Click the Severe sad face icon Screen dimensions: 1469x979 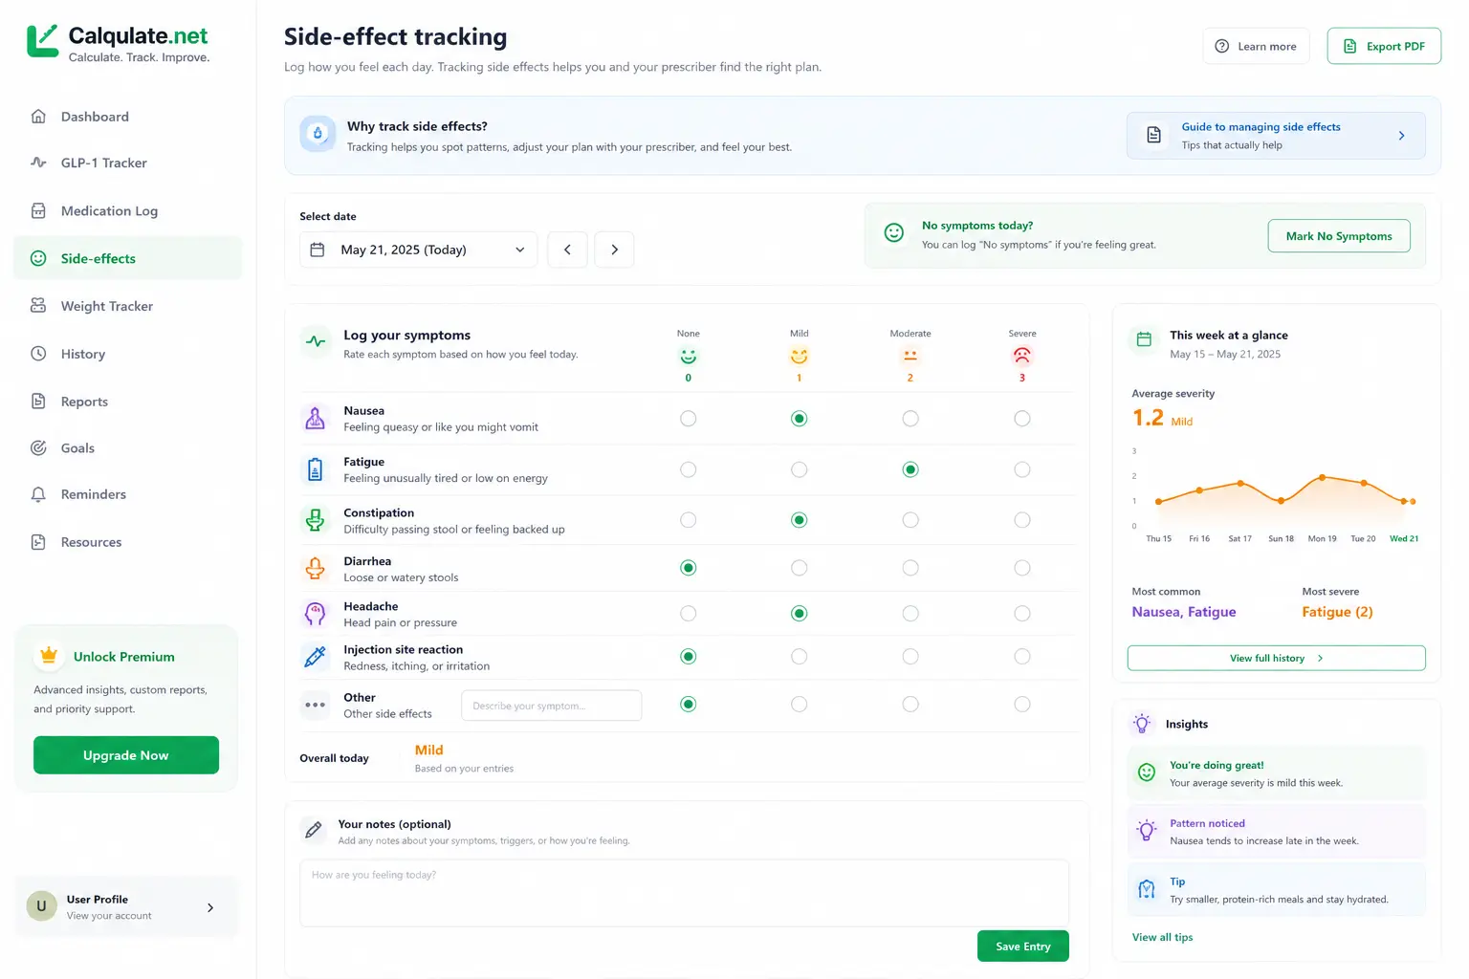click(x=1022, y=356)
